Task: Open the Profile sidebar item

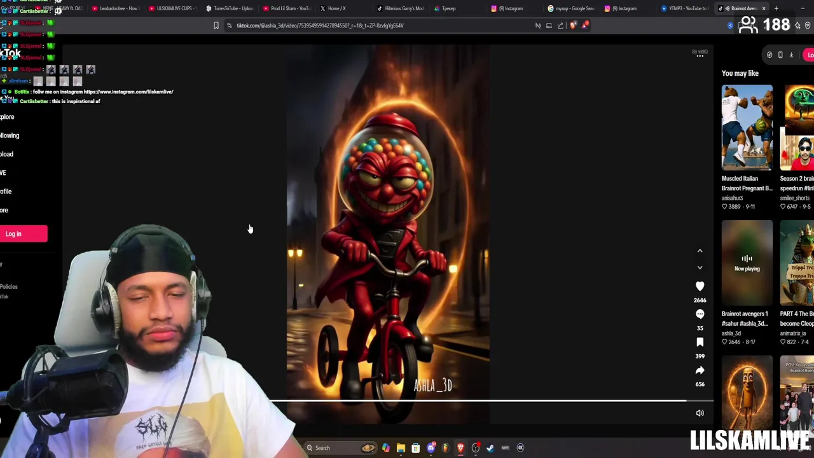Action: tap(6, 191)
